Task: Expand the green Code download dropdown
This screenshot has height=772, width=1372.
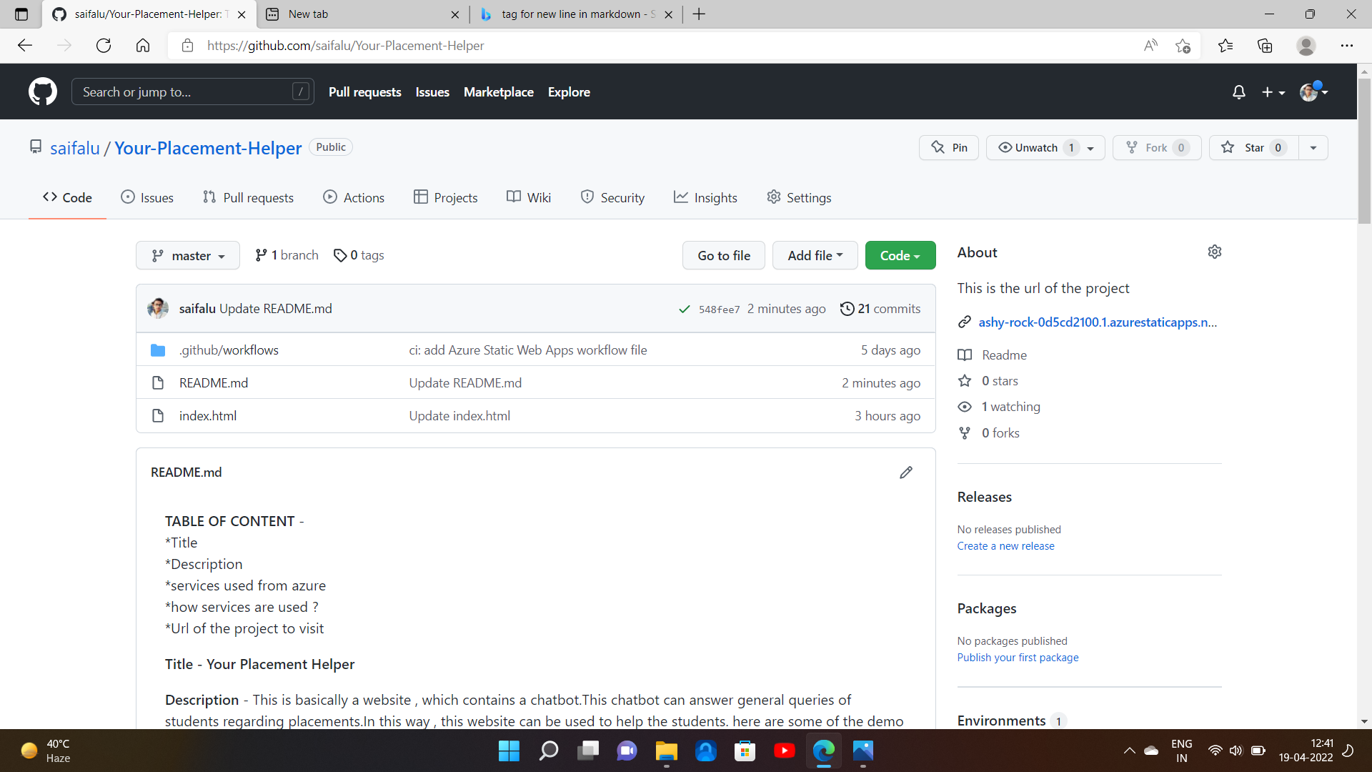Action: (900, 255)
